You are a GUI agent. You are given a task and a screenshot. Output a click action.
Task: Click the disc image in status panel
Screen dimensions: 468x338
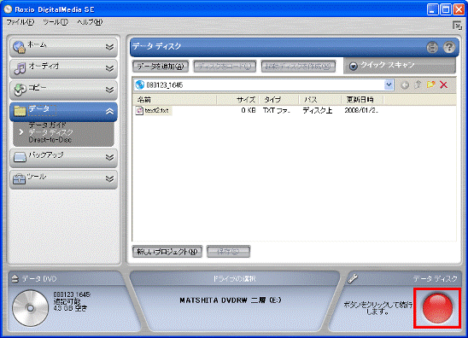(x=30, y=308)
